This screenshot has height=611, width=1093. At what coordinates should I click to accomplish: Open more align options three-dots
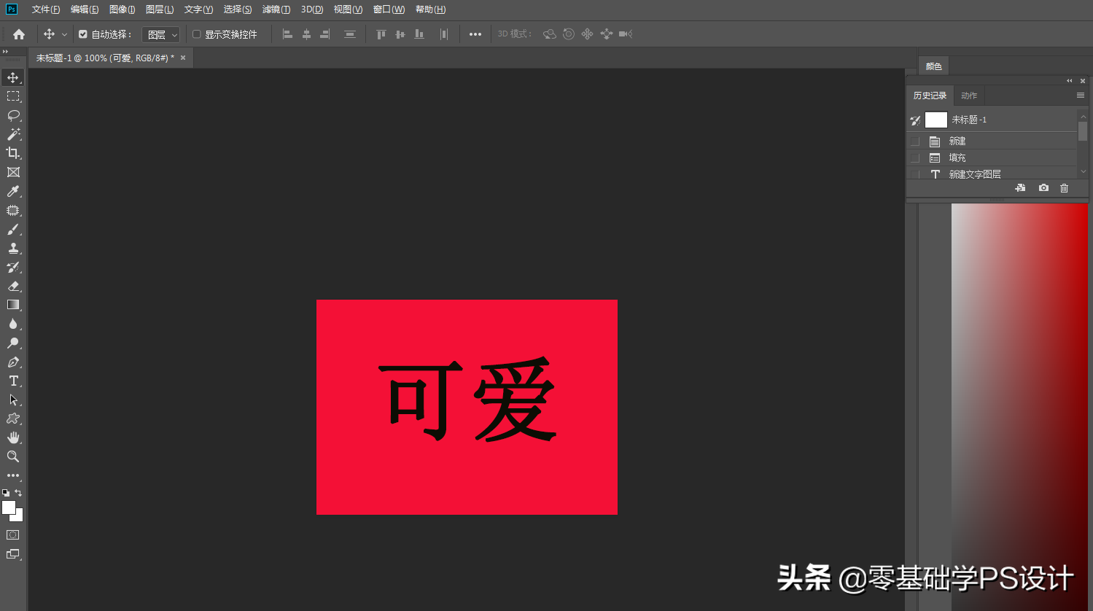tap(475, 34)
